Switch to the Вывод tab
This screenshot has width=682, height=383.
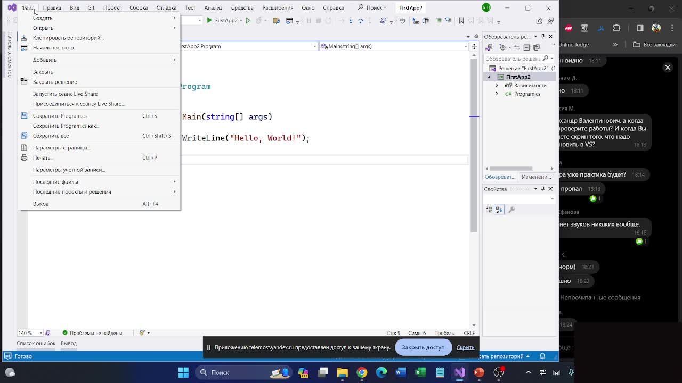point(69,343)
